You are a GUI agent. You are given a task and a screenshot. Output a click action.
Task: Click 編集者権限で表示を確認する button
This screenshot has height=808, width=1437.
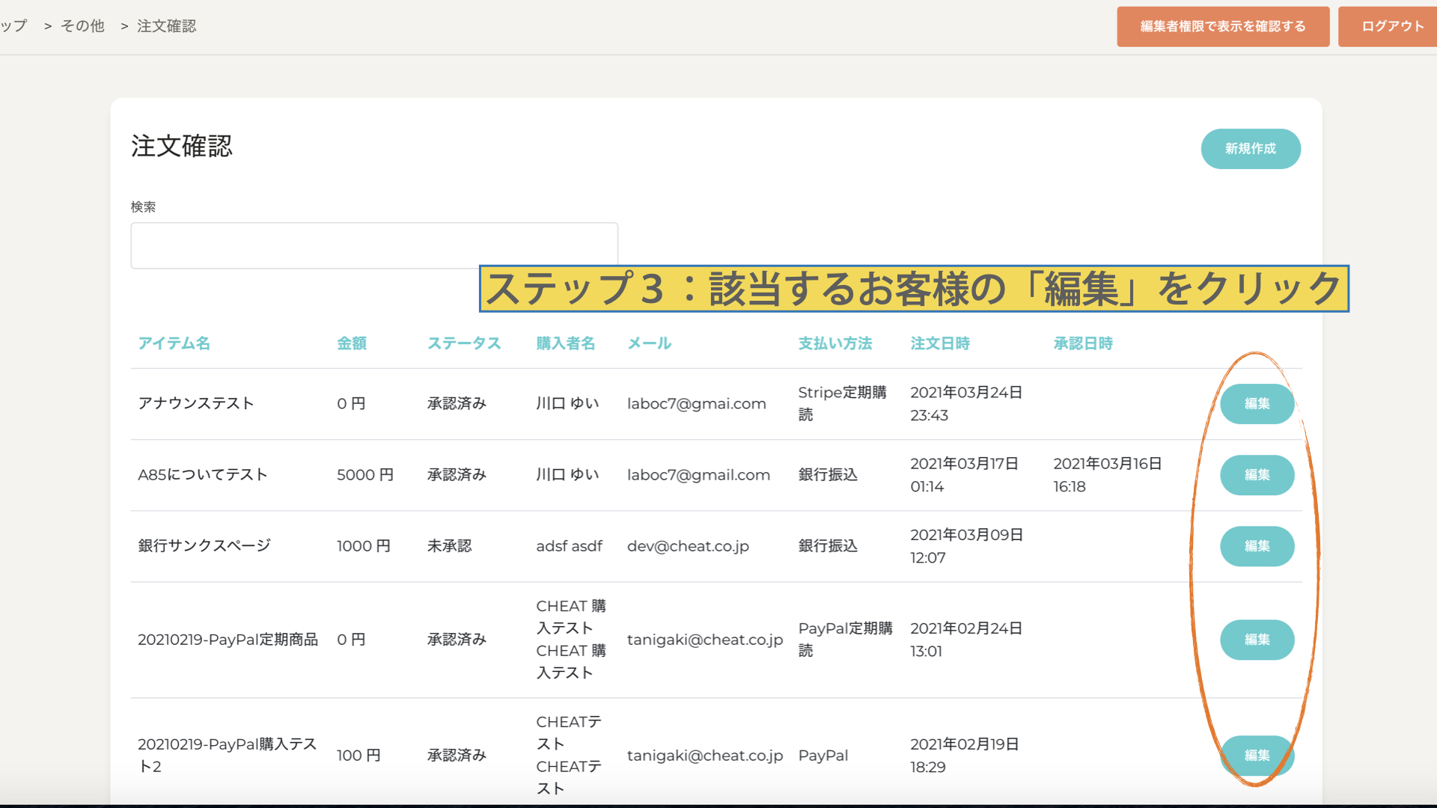pos(1222,26)
